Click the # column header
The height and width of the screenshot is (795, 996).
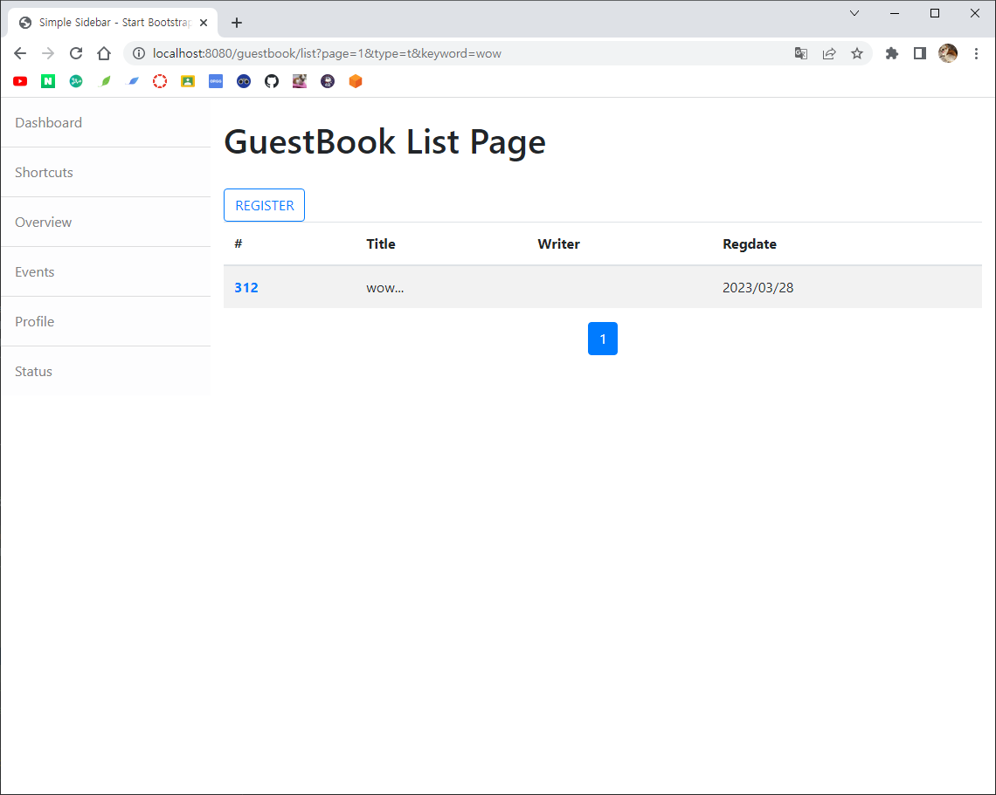239,244
